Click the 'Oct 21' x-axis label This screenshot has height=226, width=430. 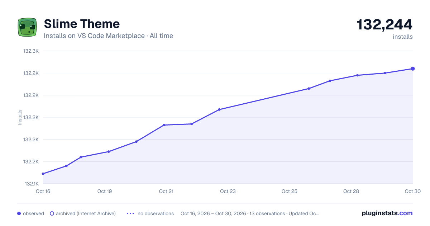[x=166, y=191]
